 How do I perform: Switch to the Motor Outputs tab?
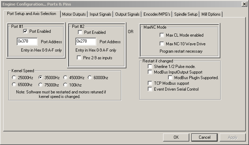coord(74,14)
